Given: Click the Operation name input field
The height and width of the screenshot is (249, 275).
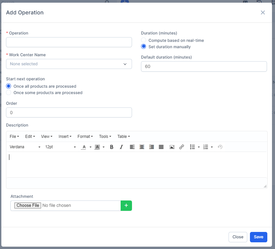Looking at the screenshot, I should pyautogui.click(x=69, y=42).
